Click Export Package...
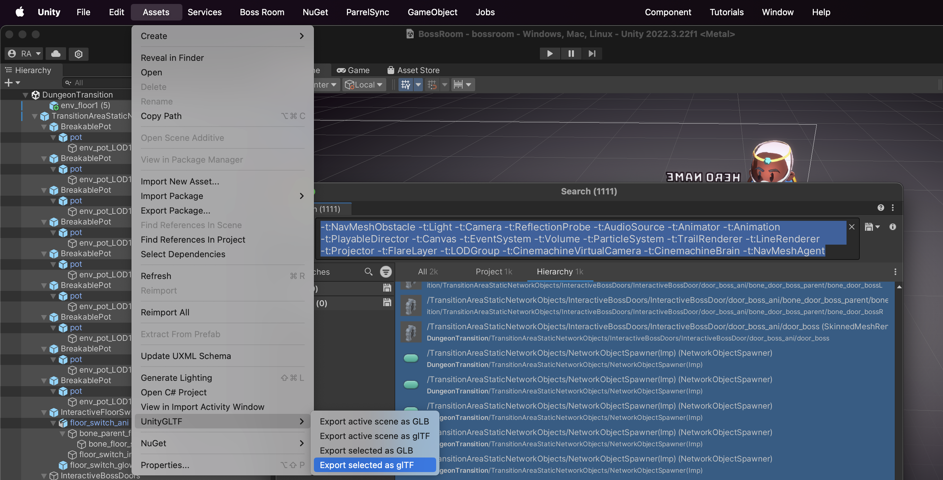The image size is (943, 480). pos(222,211)
